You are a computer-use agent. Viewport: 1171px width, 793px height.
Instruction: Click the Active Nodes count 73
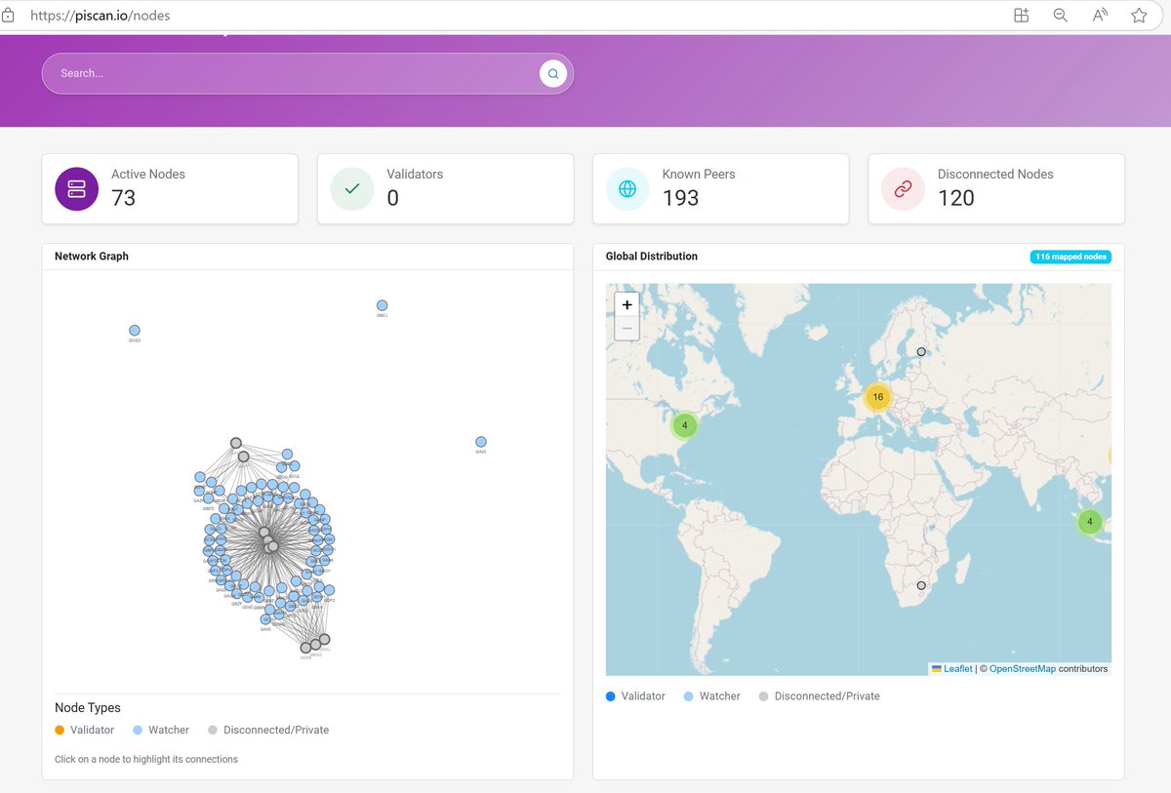tap(123, 198)
